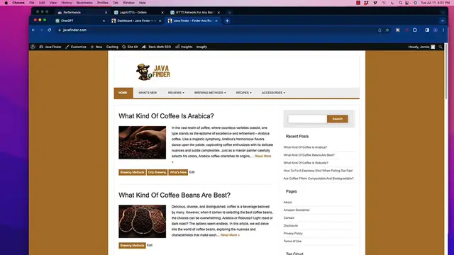Close the ChatGPT tab

(104, 21)
